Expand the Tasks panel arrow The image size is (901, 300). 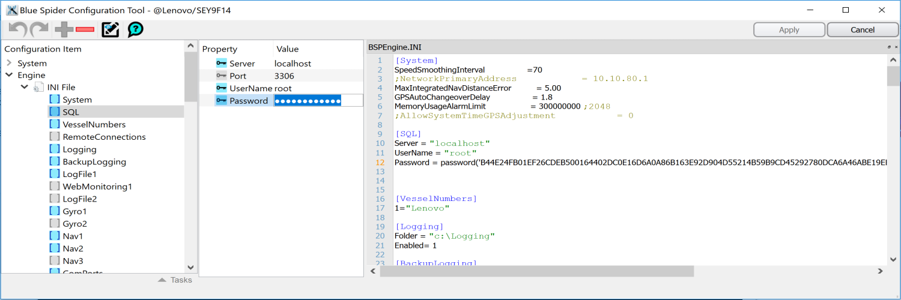pyautogui.click(x=162, y=280)
